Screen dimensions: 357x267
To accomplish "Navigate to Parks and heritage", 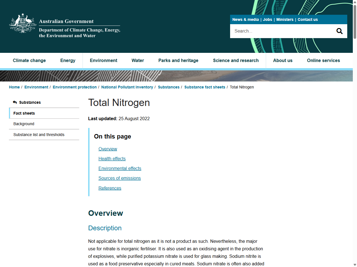I will pyautogui.click(x=178, y=60).
